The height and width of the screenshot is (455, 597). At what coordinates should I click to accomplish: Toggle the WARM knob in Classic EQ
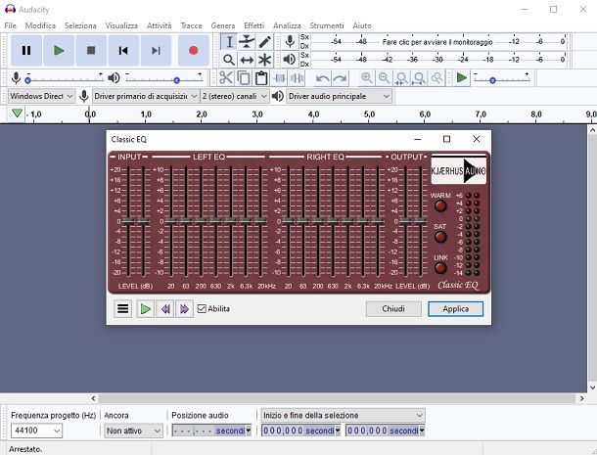[x=440, y=206]
